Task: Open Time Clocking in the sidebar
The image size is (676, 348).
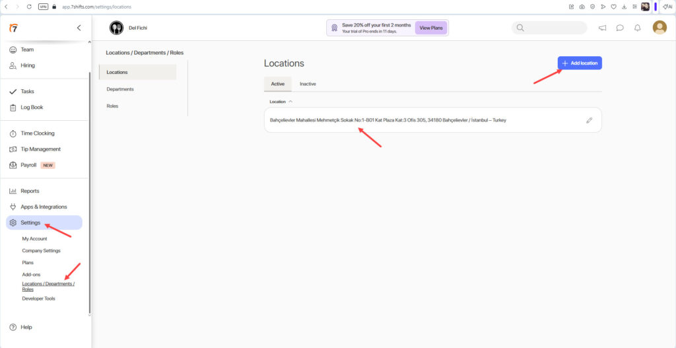Action: 37,133
